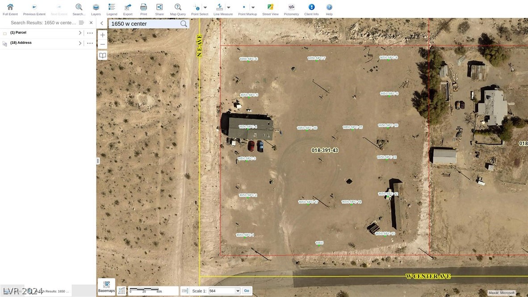Check the Address results checkbox

coord(4,42)
